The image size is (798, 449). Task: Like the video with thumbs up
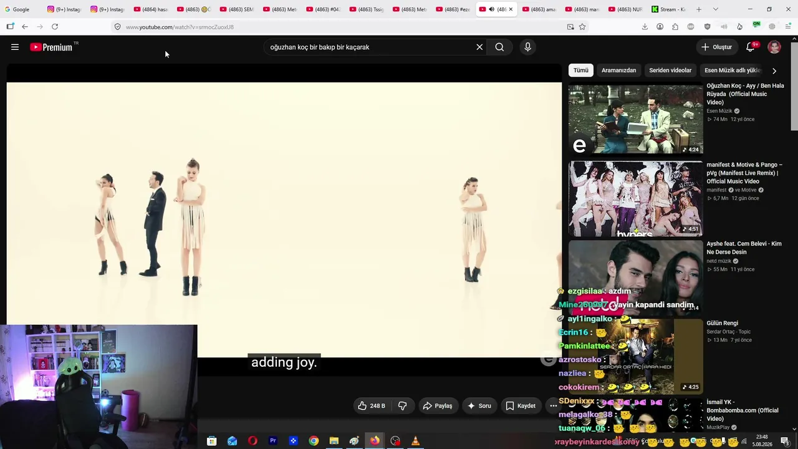click(x=371, y=406)
